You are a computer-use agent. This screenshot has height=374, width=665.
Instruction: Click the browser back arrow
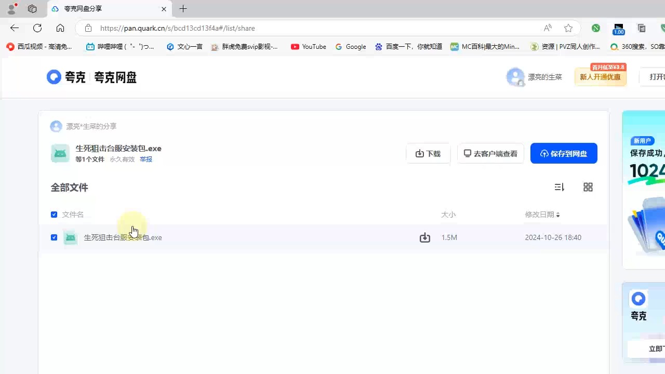coord(15,28)
